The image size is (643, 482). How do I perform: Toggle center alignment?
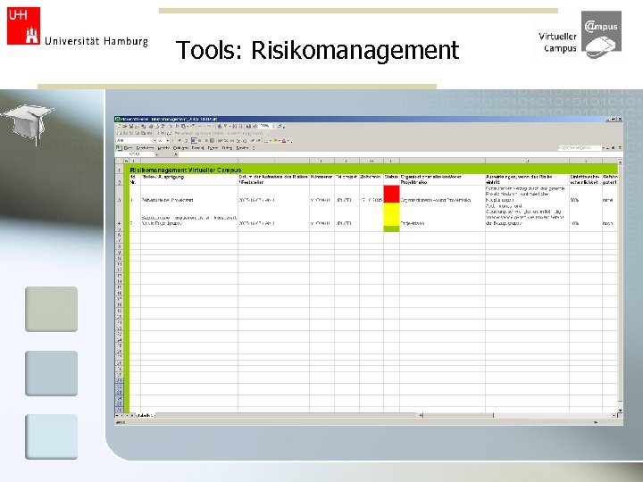[200, 141]
